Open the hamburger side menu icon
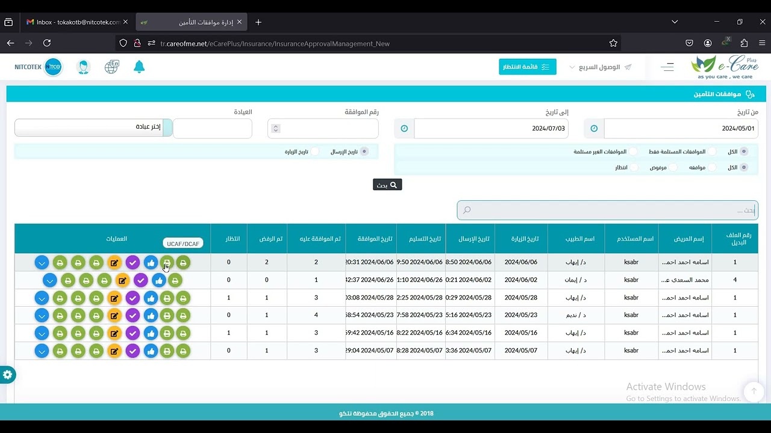The width and height of the screenshot is (771, 433). pyautogui.click(x=667, y=67)
